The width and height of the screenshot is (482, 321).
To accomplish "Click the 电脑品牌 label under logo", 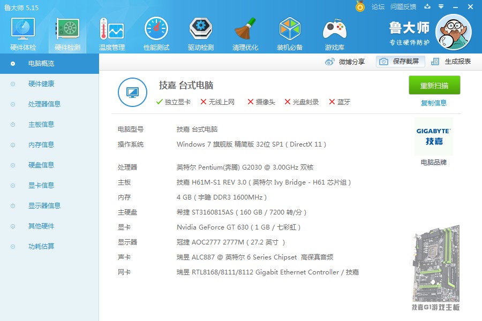I will [x=434, y=163].
